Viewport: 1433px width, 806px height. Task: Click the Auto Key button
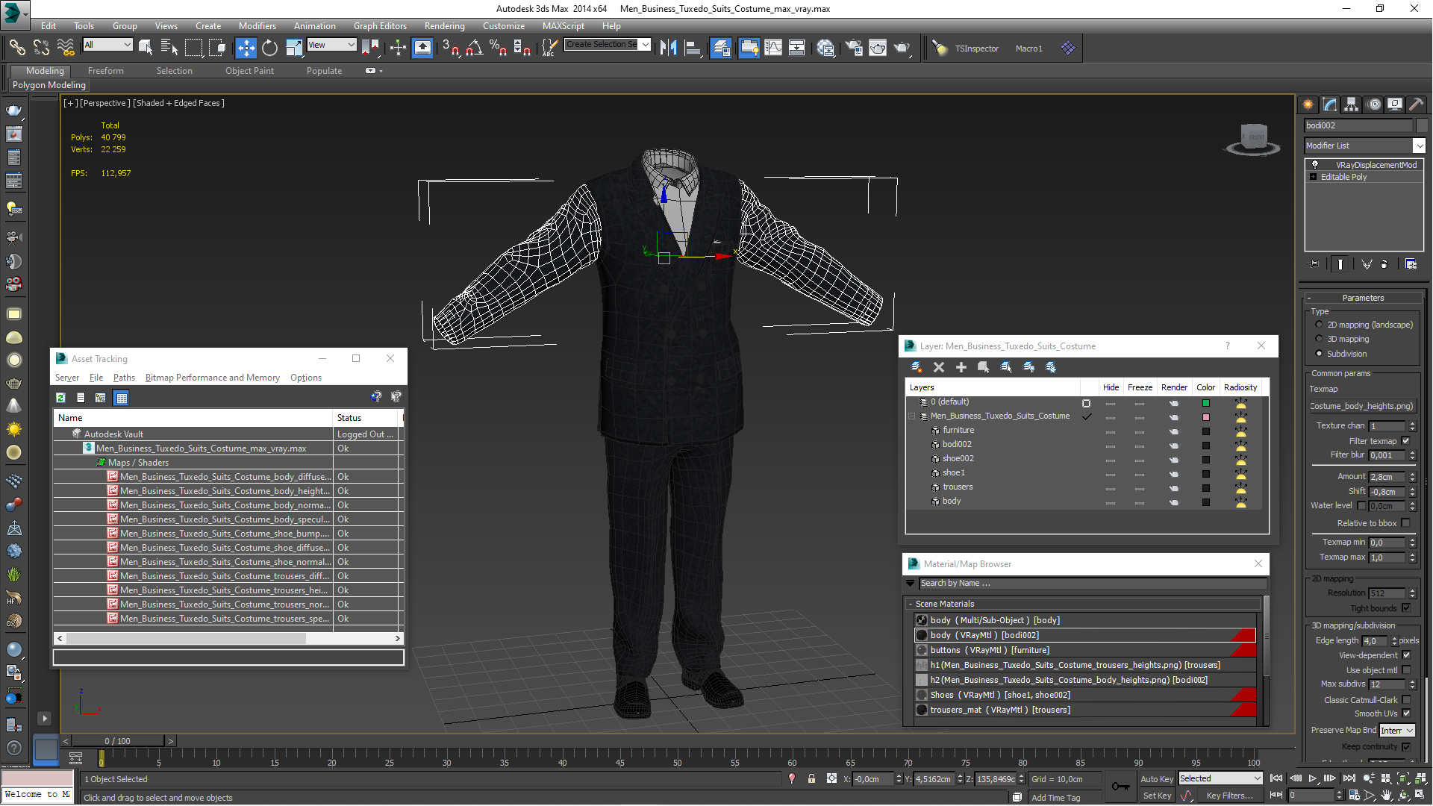point(1157,778)
